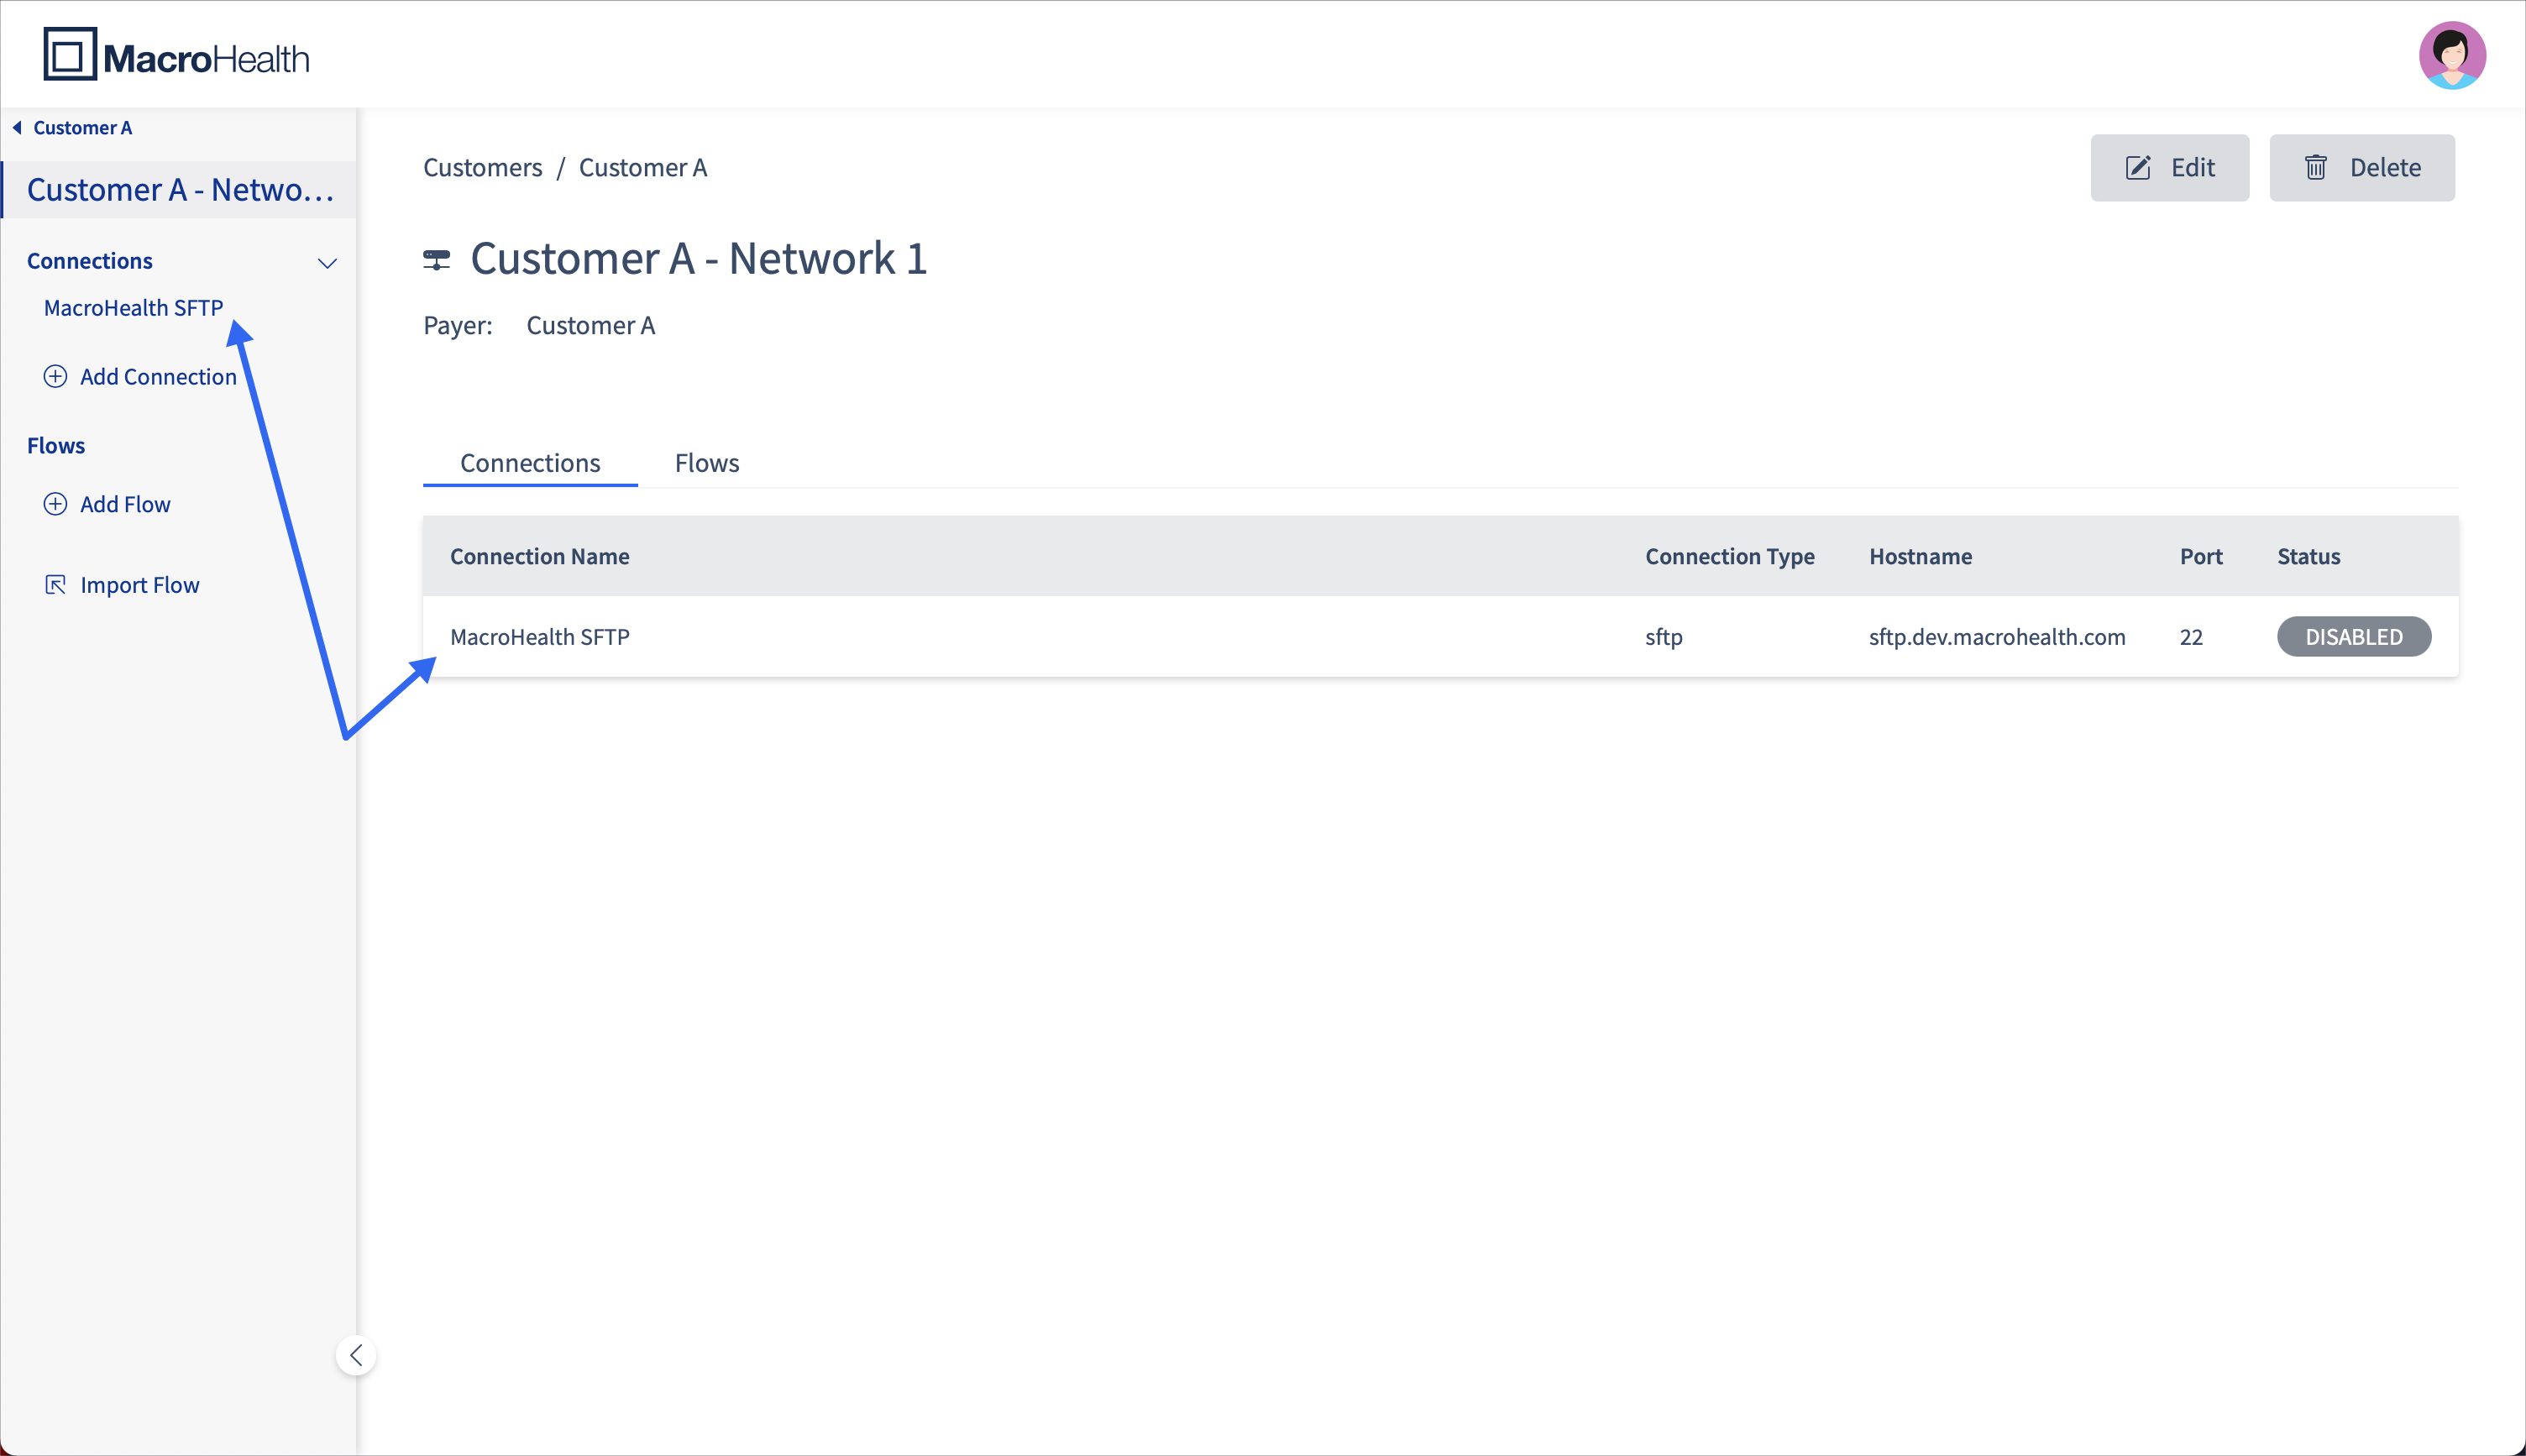
Task: Click the Status column header
Action: point(2309,557)
